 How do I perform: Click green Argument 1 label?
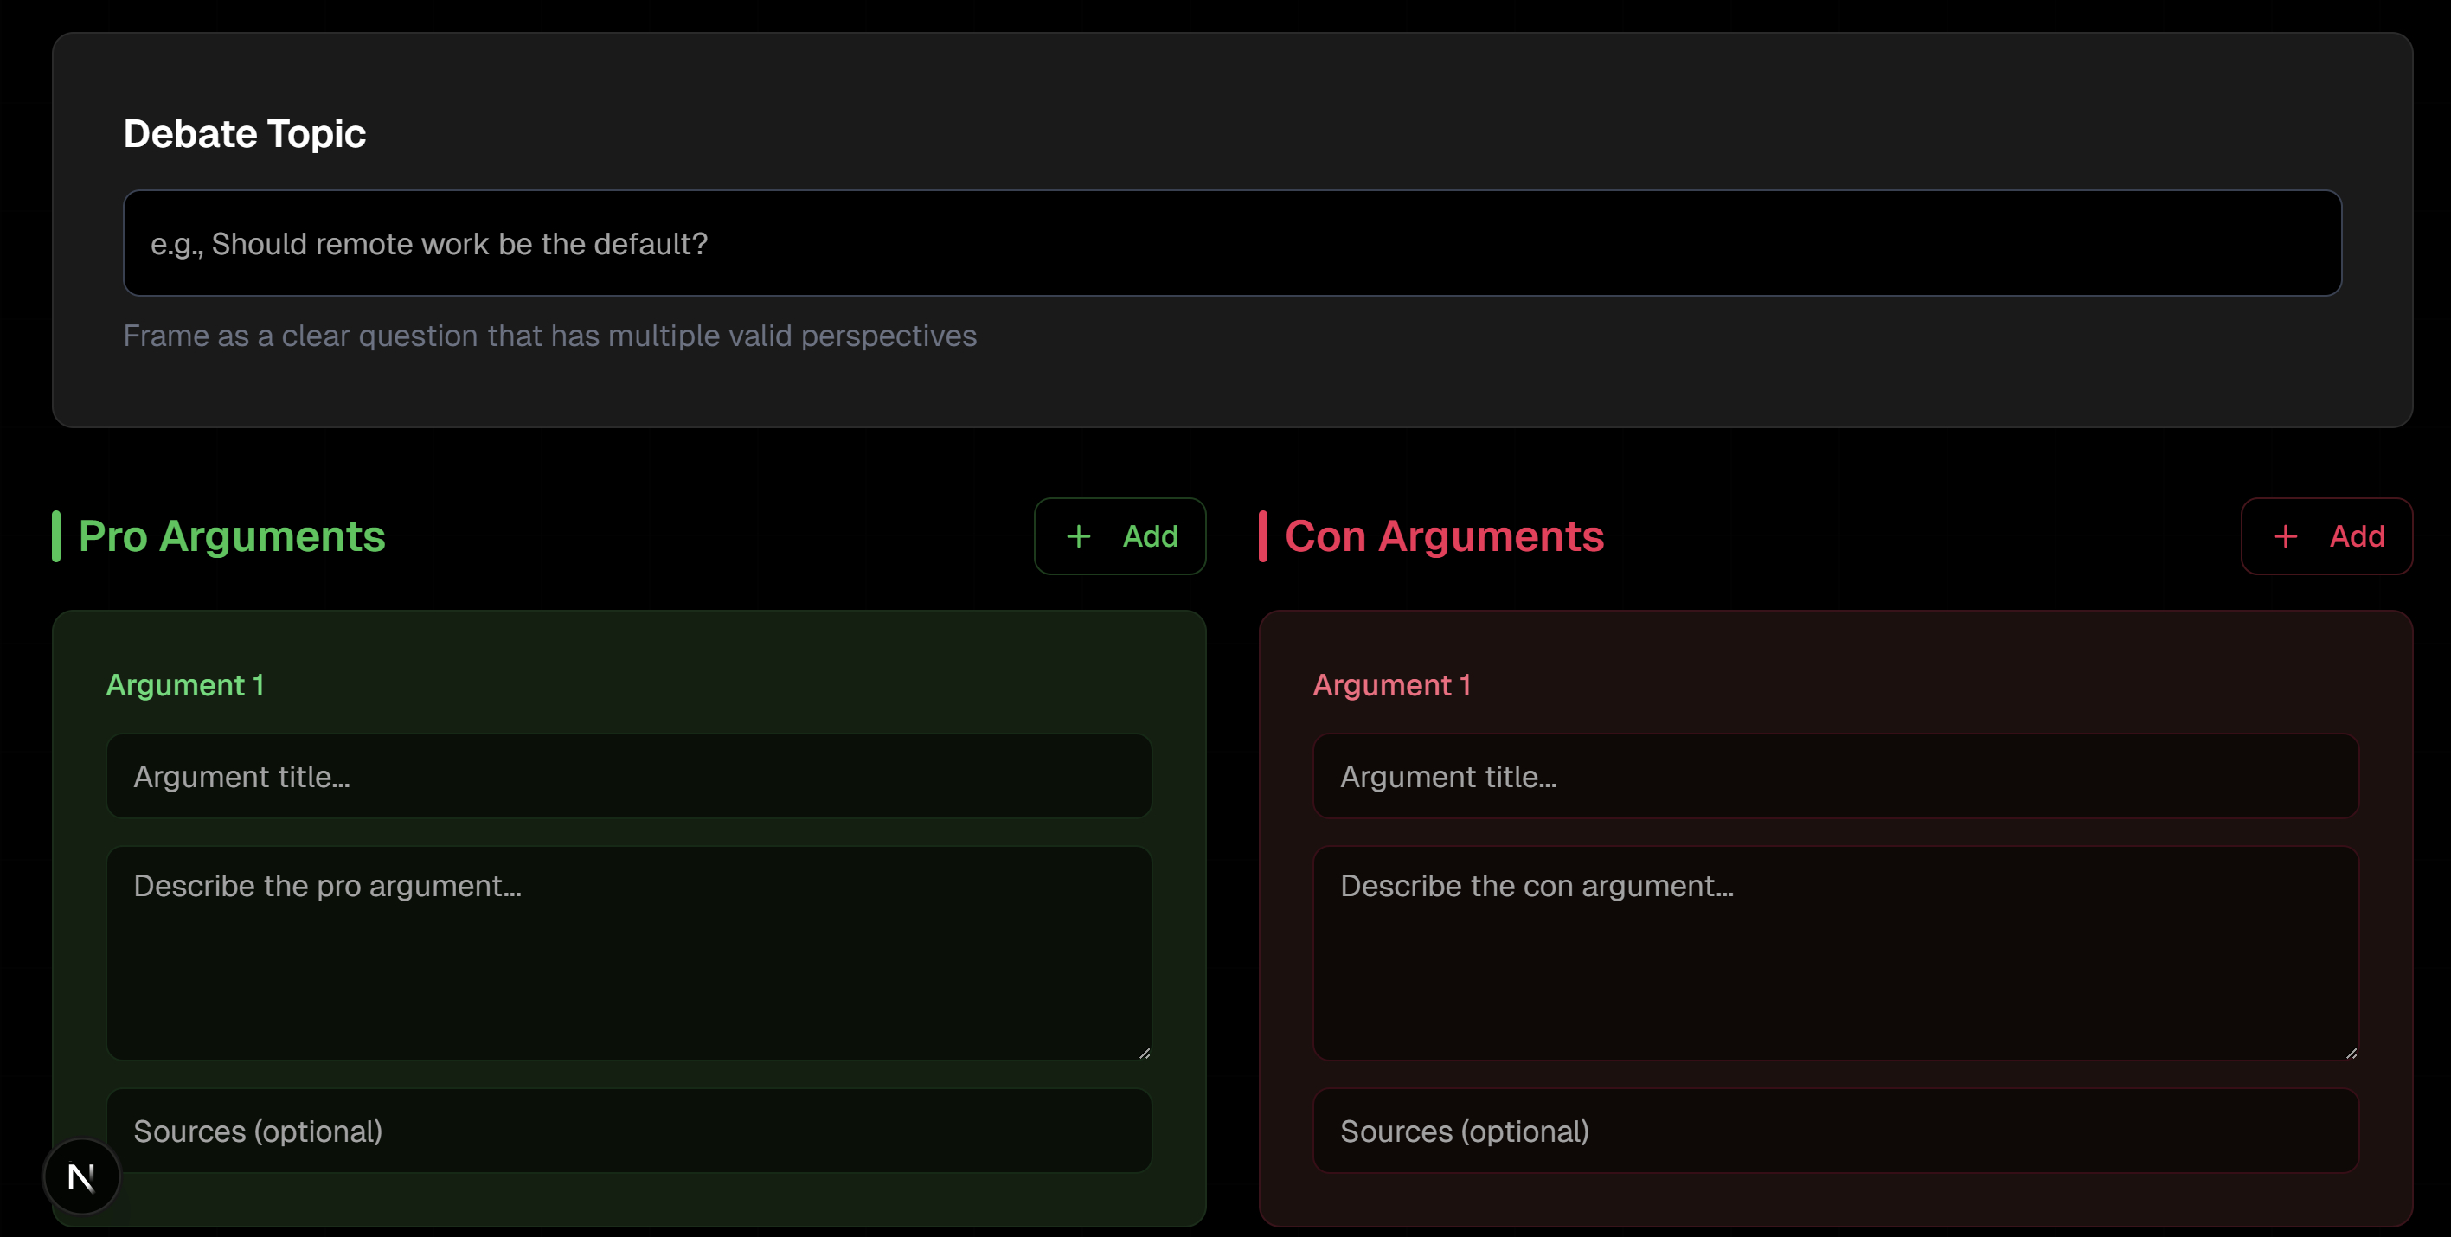click(184, 685)
